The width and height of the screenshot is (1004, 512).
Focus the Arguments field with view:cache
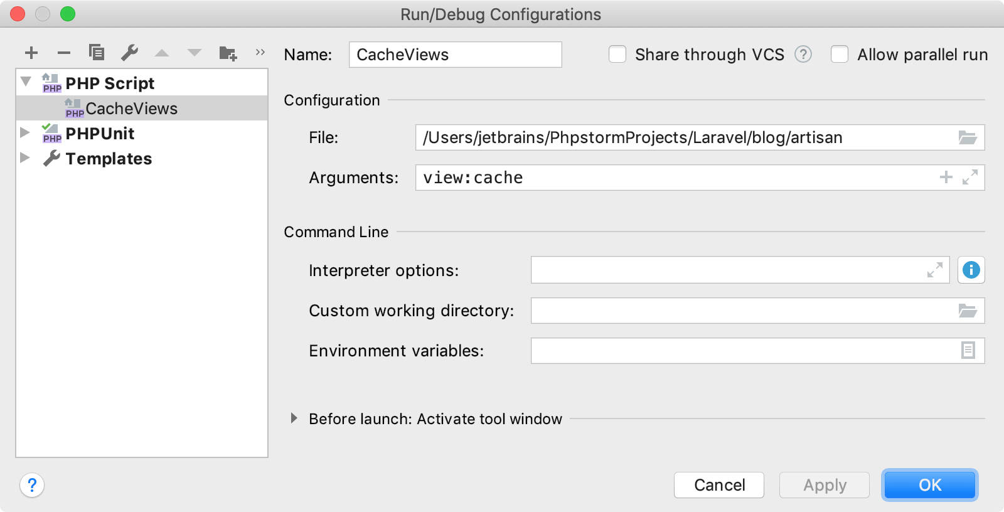click(700, 178)
